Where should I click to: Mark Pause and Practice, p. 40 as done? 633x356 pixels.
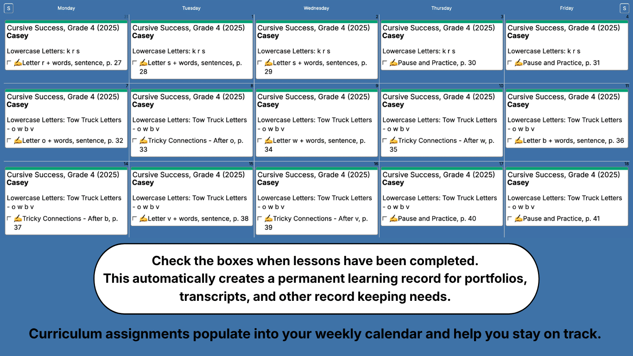(x=385, y=219)
